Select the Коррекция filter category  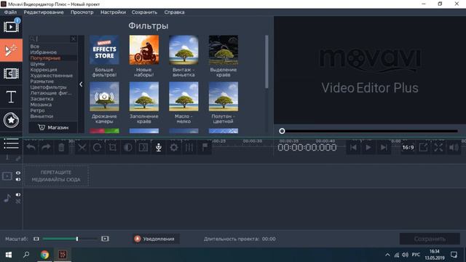44,70
